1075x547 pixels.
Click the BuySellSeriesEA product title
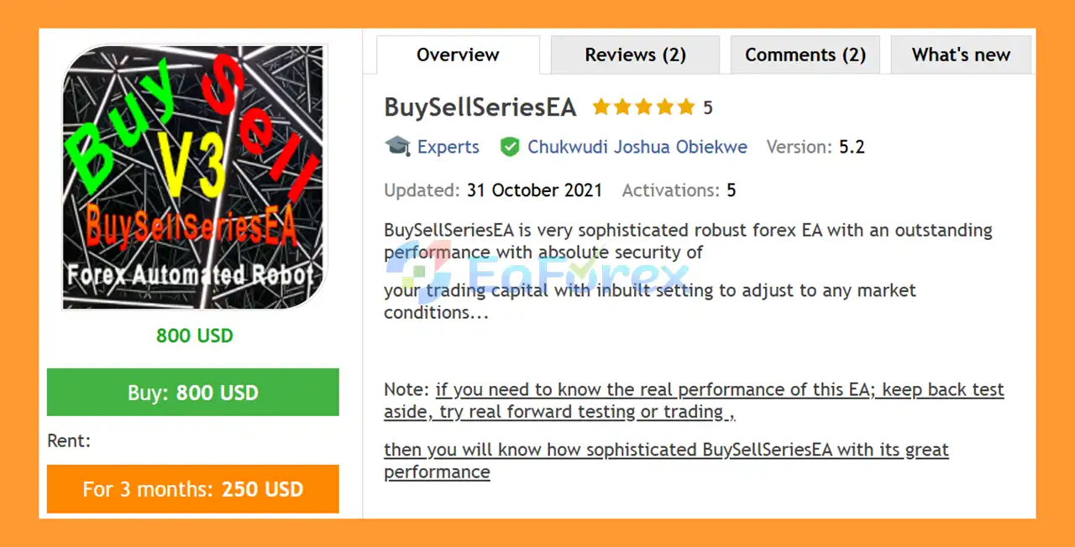480,107
